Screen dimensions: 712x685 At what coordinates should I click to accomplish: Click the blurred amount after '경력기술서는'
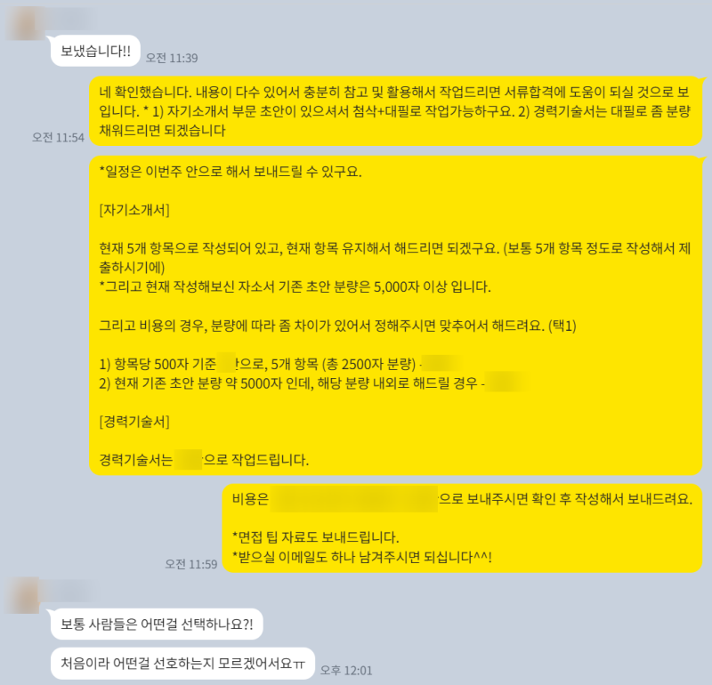pyautogui.click(x=188, y=460)
